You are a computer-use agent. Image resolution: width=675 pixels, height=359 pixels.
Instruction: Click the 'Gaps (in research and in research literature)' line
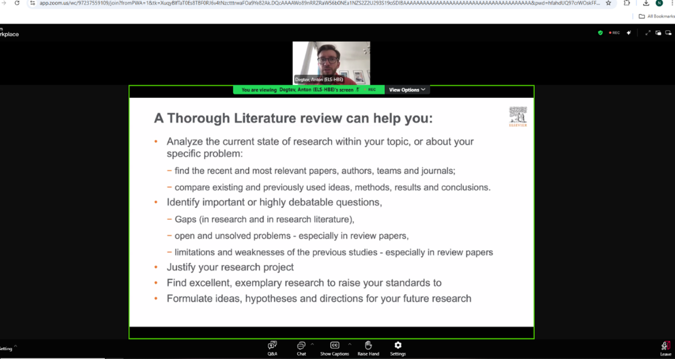click(x=264, y=219)
